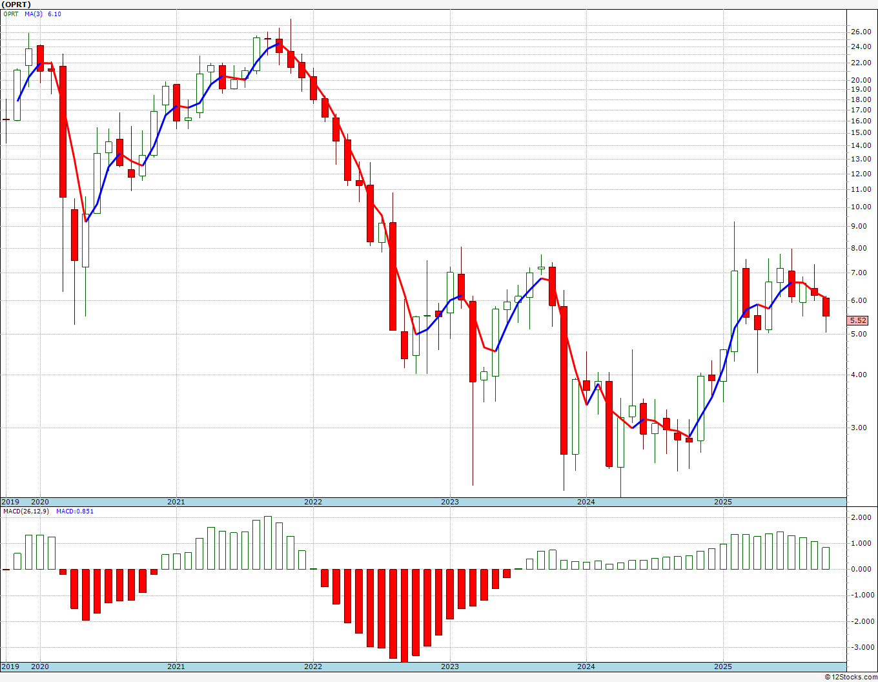878x682 pixels.
Task: Select the 10.00 price axis label
Action: (860, 207)
